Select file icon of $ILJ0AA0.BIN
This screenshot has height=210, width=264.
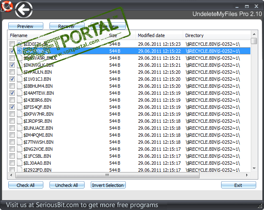19,163
